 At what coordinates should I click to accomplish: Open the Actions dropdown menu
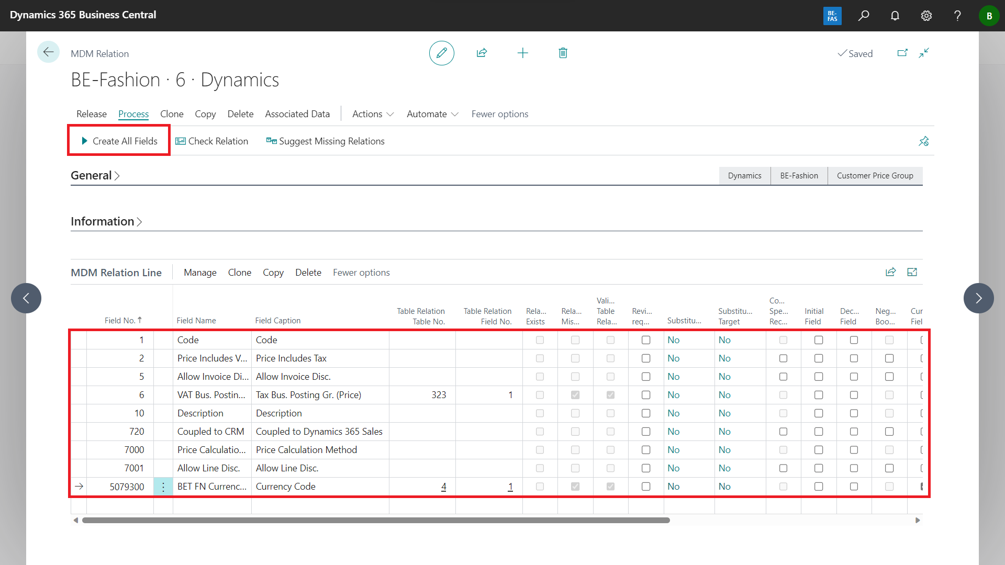pyautogui.click(x=373, y=114)
